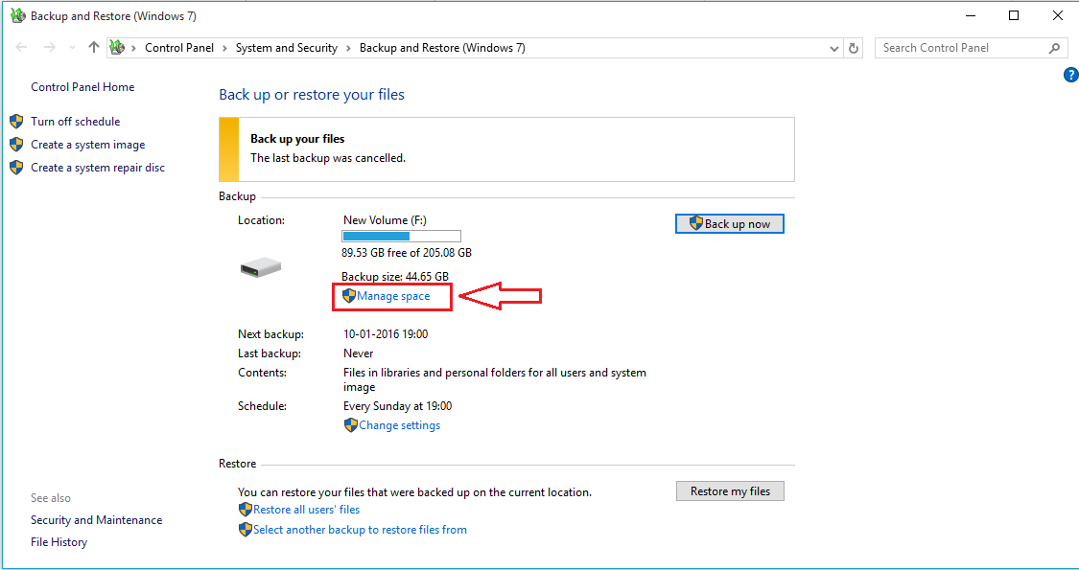Open the address bar history dropdown
Viewport: 1079px width, 570px height.
[x=834, y=48]
